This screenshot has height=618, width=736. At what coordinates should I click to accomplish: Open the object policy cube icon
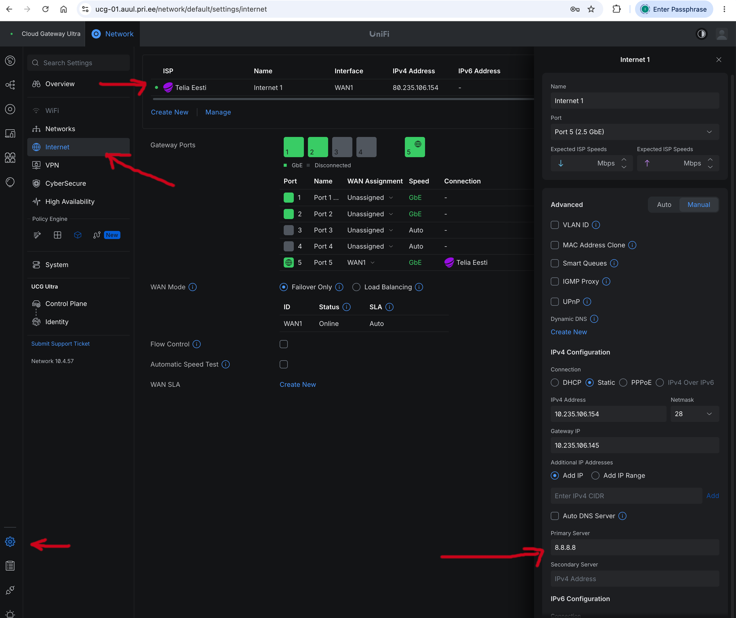(x=78, y=235)
